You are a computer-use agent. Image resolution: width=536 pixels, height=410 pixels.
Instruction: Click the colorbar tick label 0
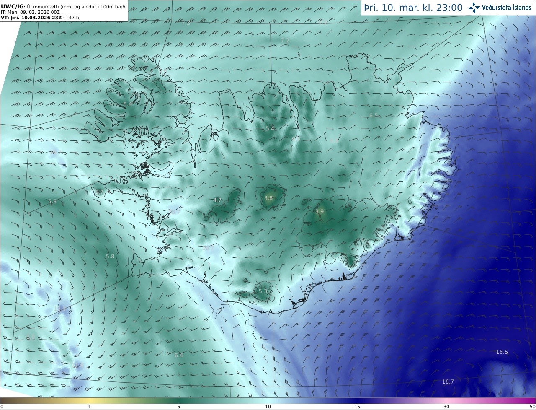click(2, 407)
